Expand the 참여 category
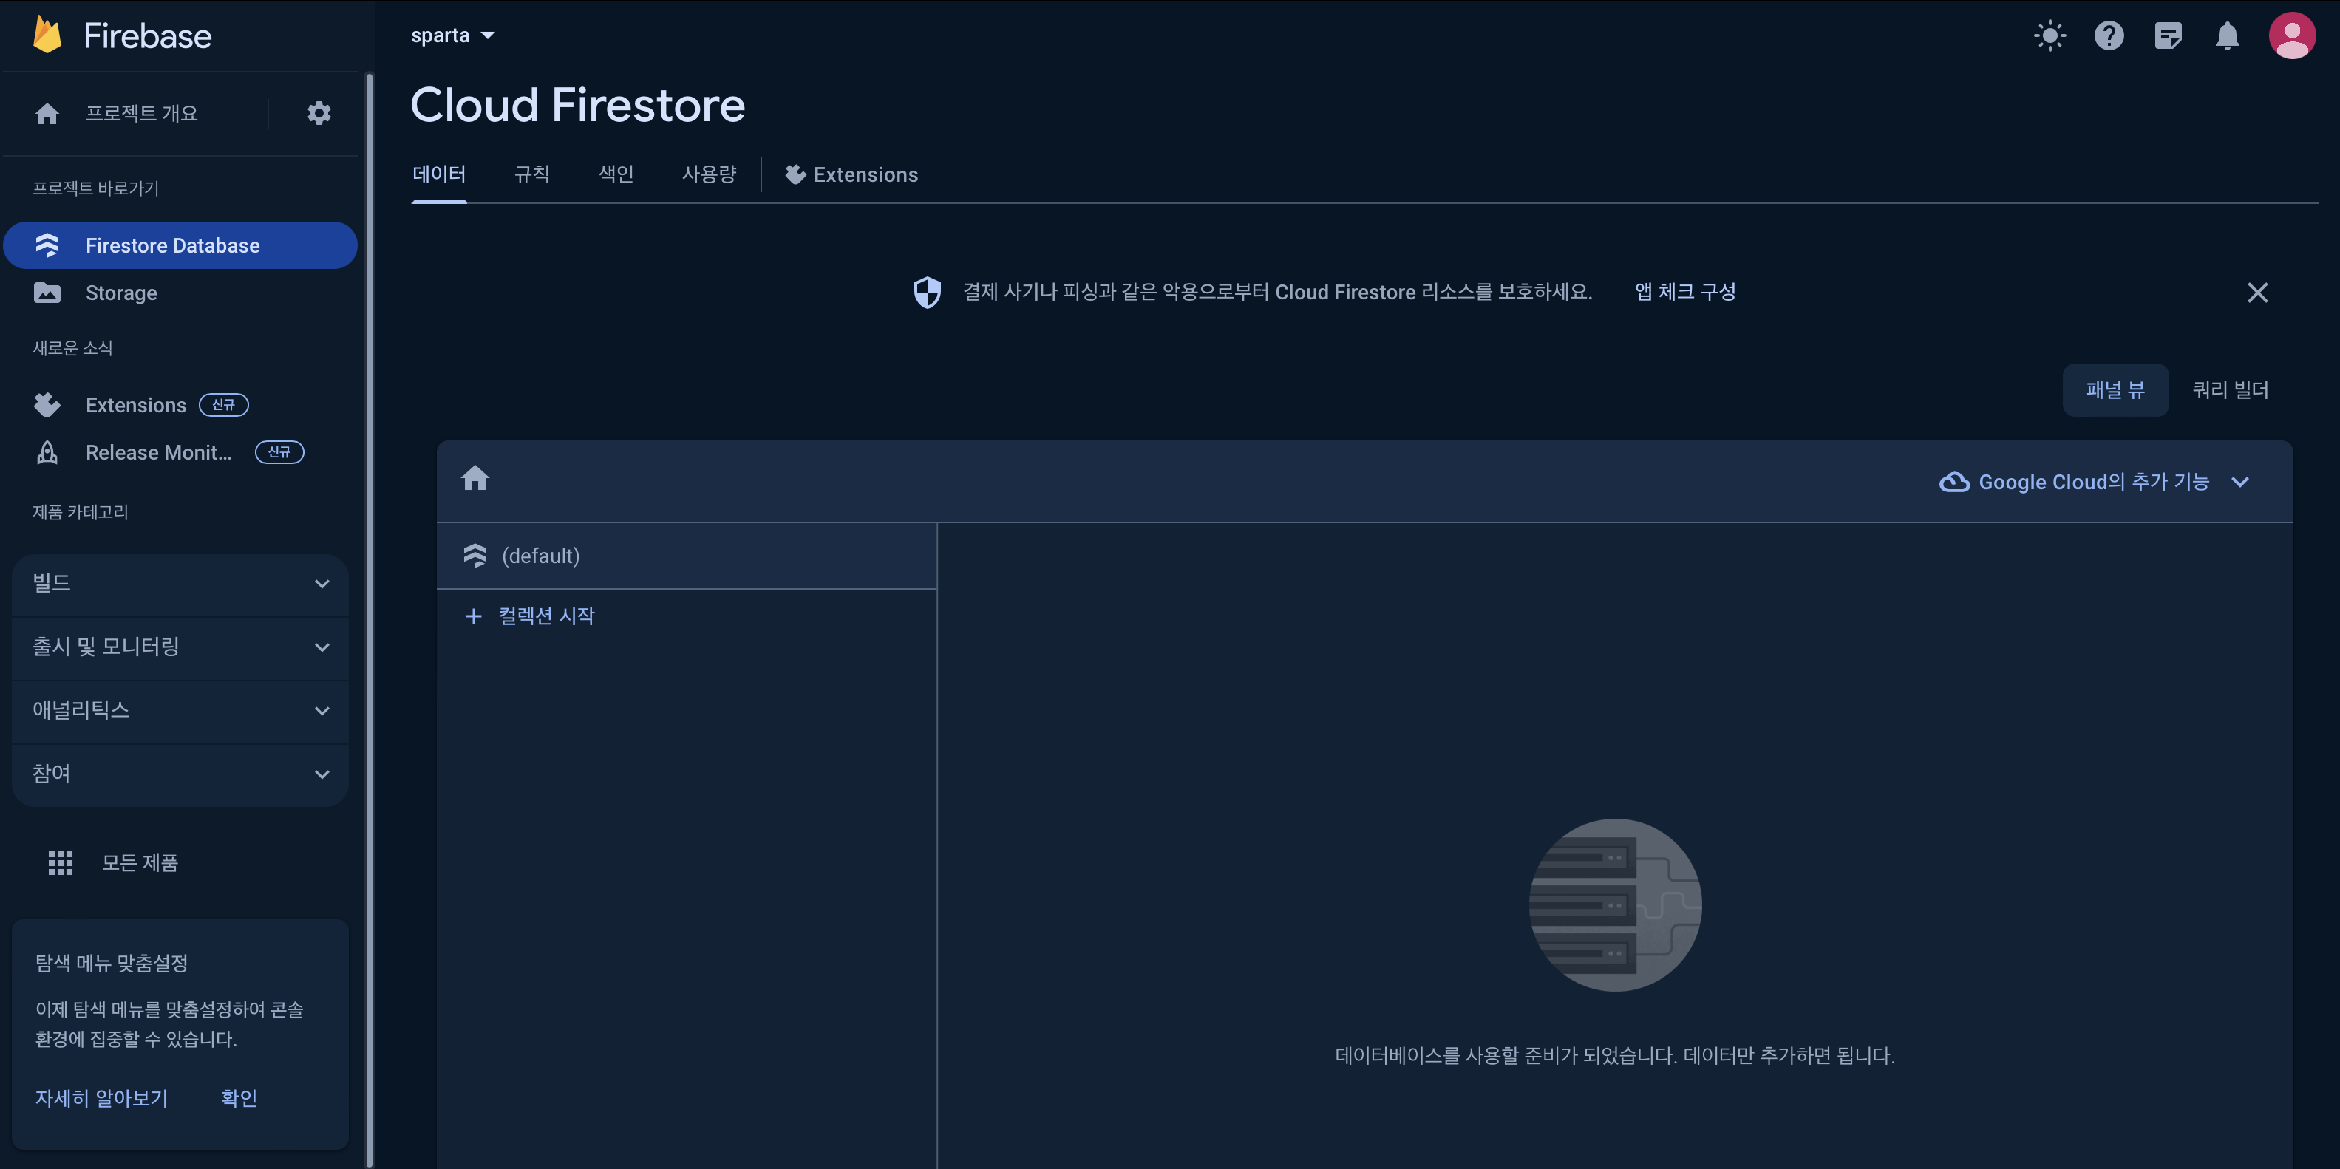The image size is (2340, 1169). (180, 774)
